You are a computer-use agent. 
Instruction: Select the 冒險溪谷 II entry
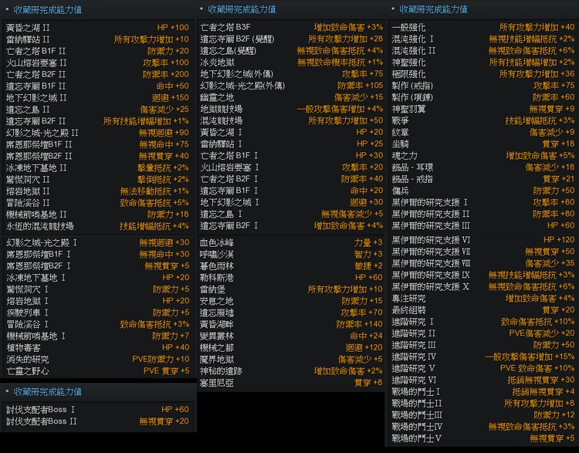(28, 203)
